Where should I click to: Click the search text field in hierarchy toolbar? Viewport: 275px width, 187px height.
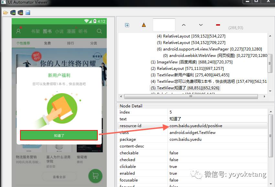tap(164, 25)
